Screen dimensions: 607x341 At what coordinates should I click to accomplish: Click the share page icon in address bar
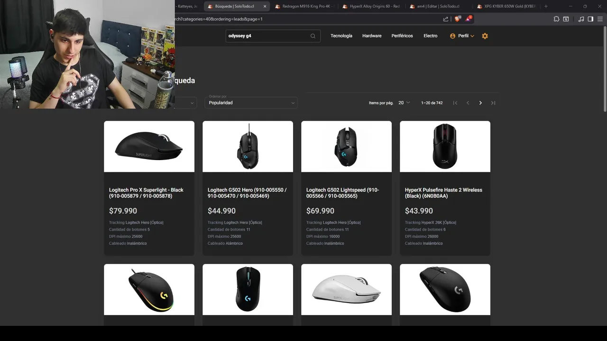tap(446, 19)
